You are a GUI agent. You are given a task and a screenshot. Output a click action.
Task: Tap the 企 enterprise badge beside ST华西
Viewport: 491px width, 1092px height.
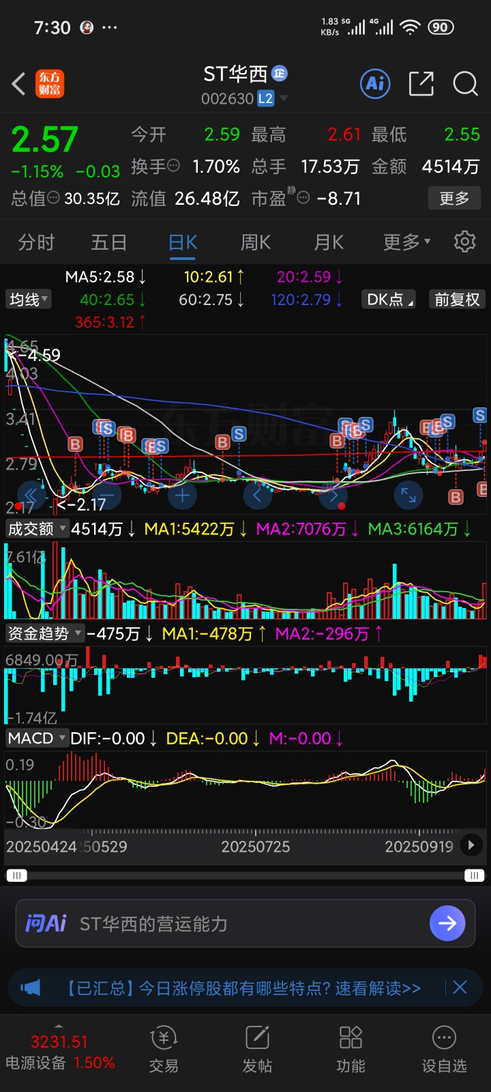(x=280, y=73)
